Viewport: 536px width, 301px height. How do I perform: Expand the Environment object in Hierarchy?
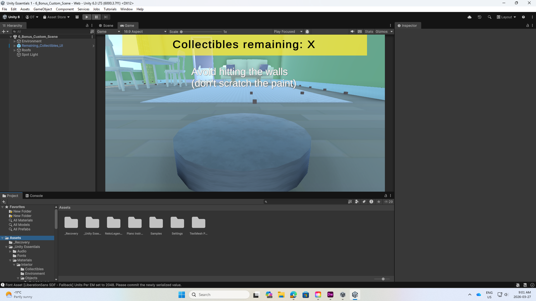coord(15,41)
